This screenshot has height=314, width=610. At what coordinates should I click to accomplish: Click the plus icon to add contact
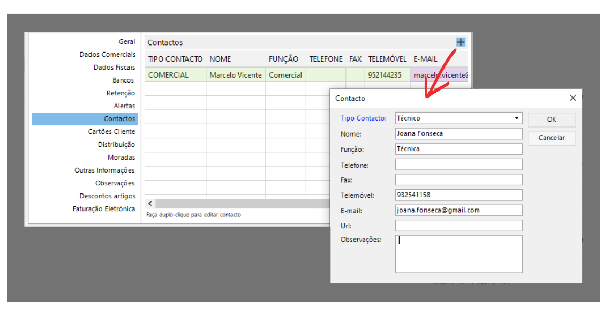pos(461,42)
